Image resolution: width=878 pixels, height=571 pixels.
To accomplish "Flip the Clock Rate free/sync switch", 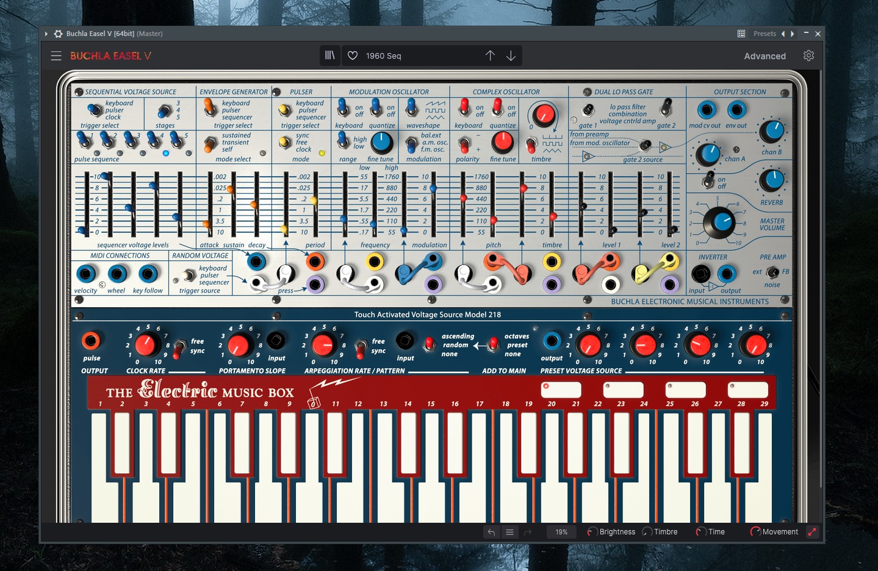I will pos(179,348).
